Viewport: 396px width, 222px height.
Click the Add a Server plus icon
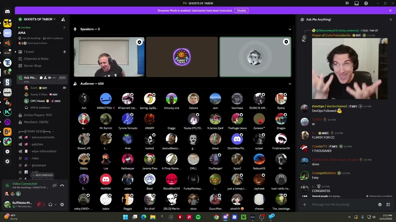coord(7,151)
